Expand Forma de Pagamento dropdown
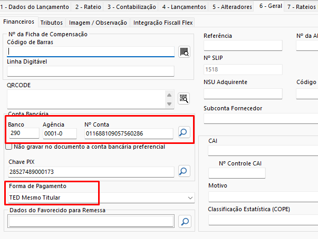318x239 pixels. pos(190,198)
